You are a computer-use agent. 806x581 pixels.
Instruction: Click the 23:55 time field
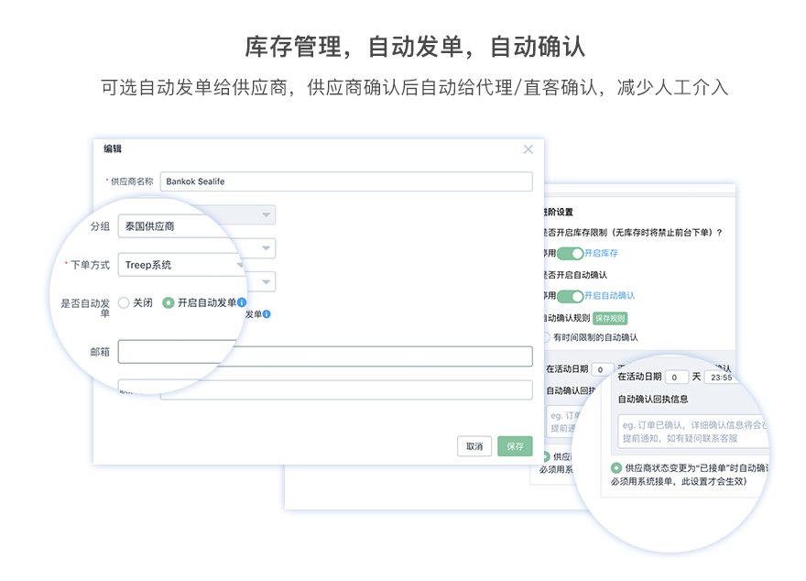pos(724,377)
